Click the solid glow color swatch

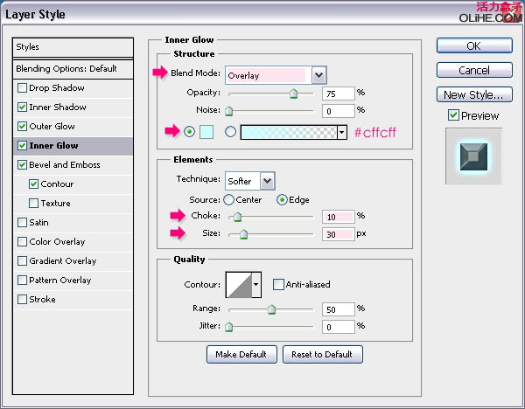click(x=206, y=132)
